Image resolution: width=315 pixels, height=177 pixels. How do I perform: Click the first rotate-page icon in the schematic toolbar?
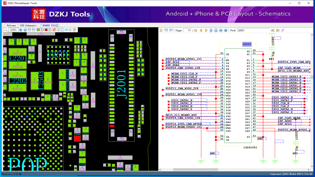point(166,31)
